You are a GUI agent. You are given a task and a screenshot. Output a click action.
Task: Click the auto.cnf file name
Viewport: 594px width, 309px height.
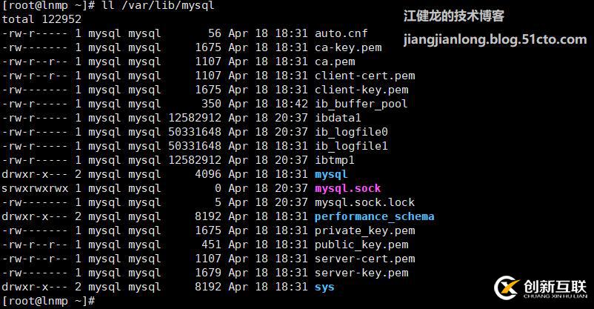(x=341, y=33)
